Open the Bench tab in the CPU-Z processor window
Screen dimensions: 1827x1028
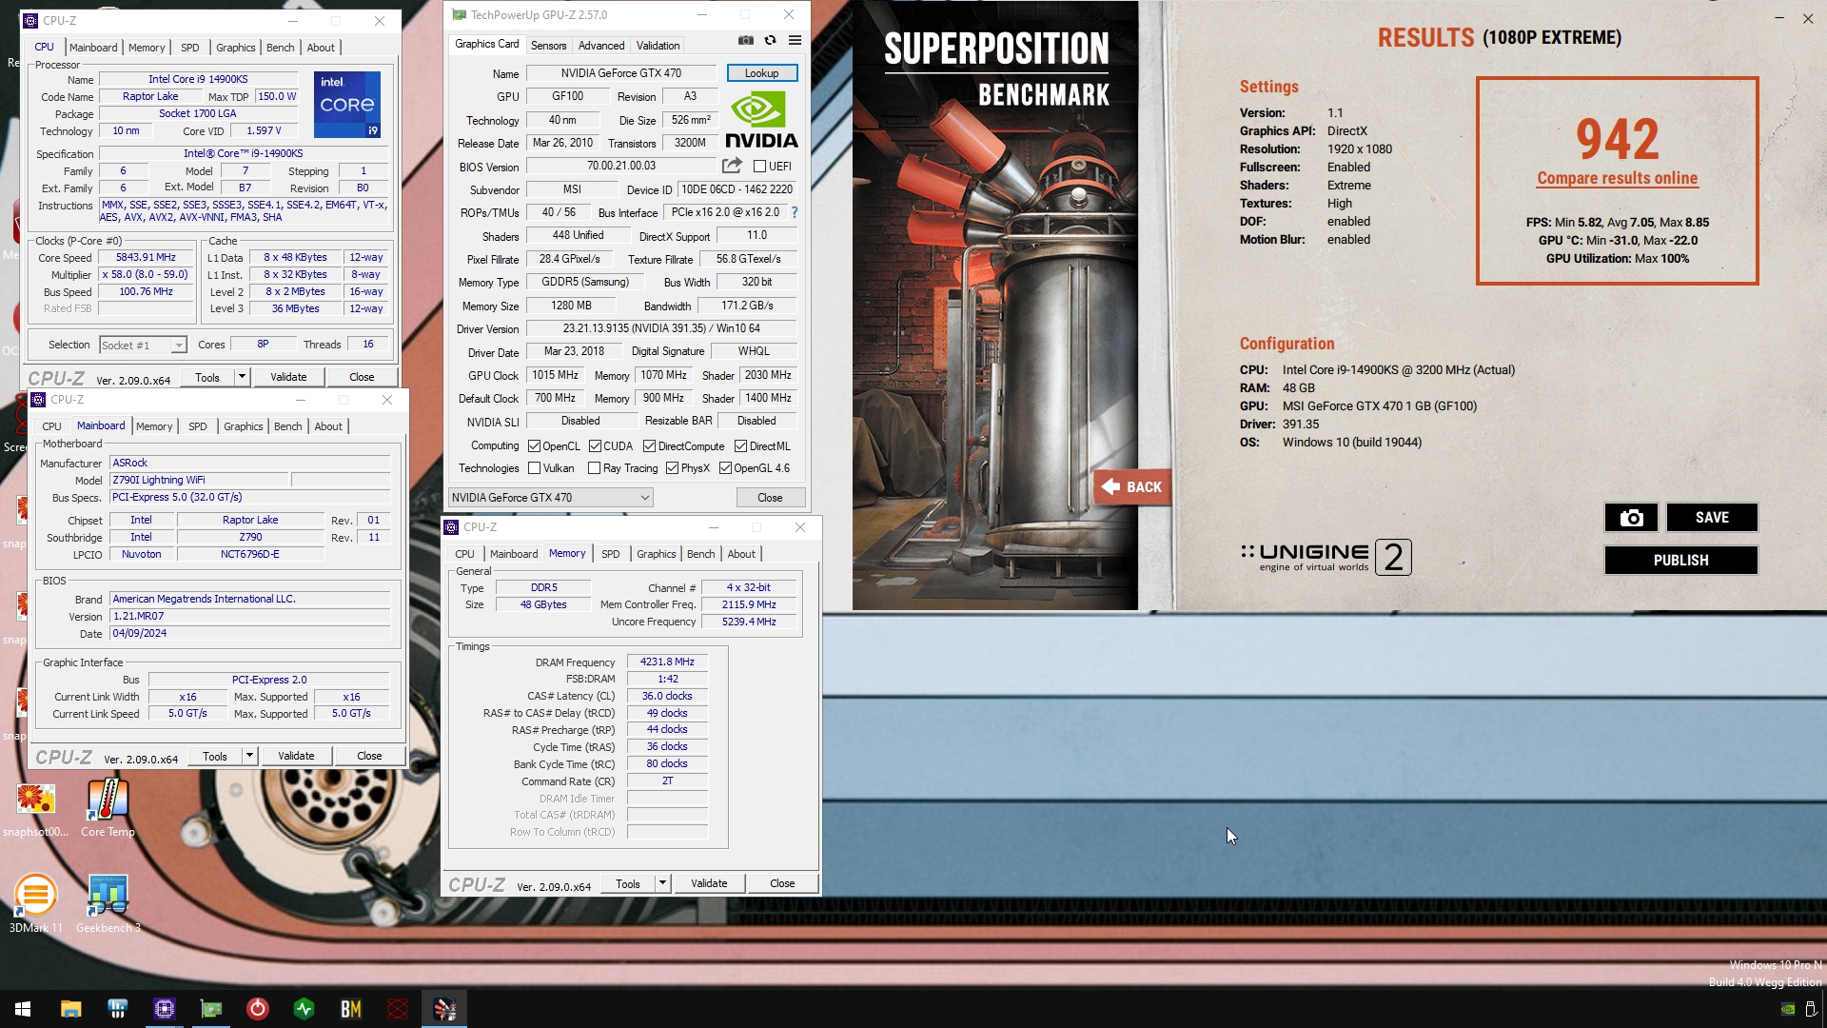280,48
